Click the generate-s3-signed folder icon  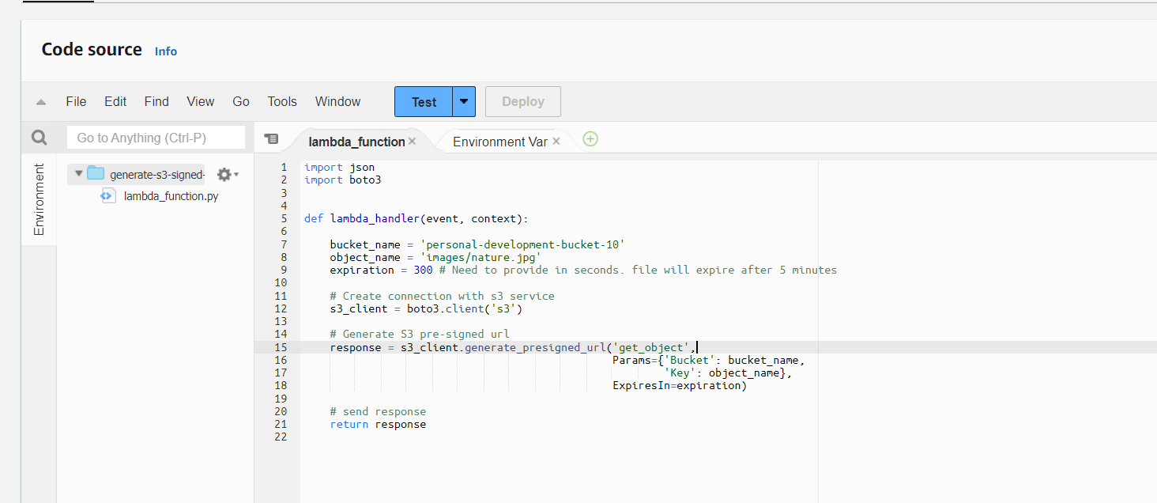click(96, 174)
